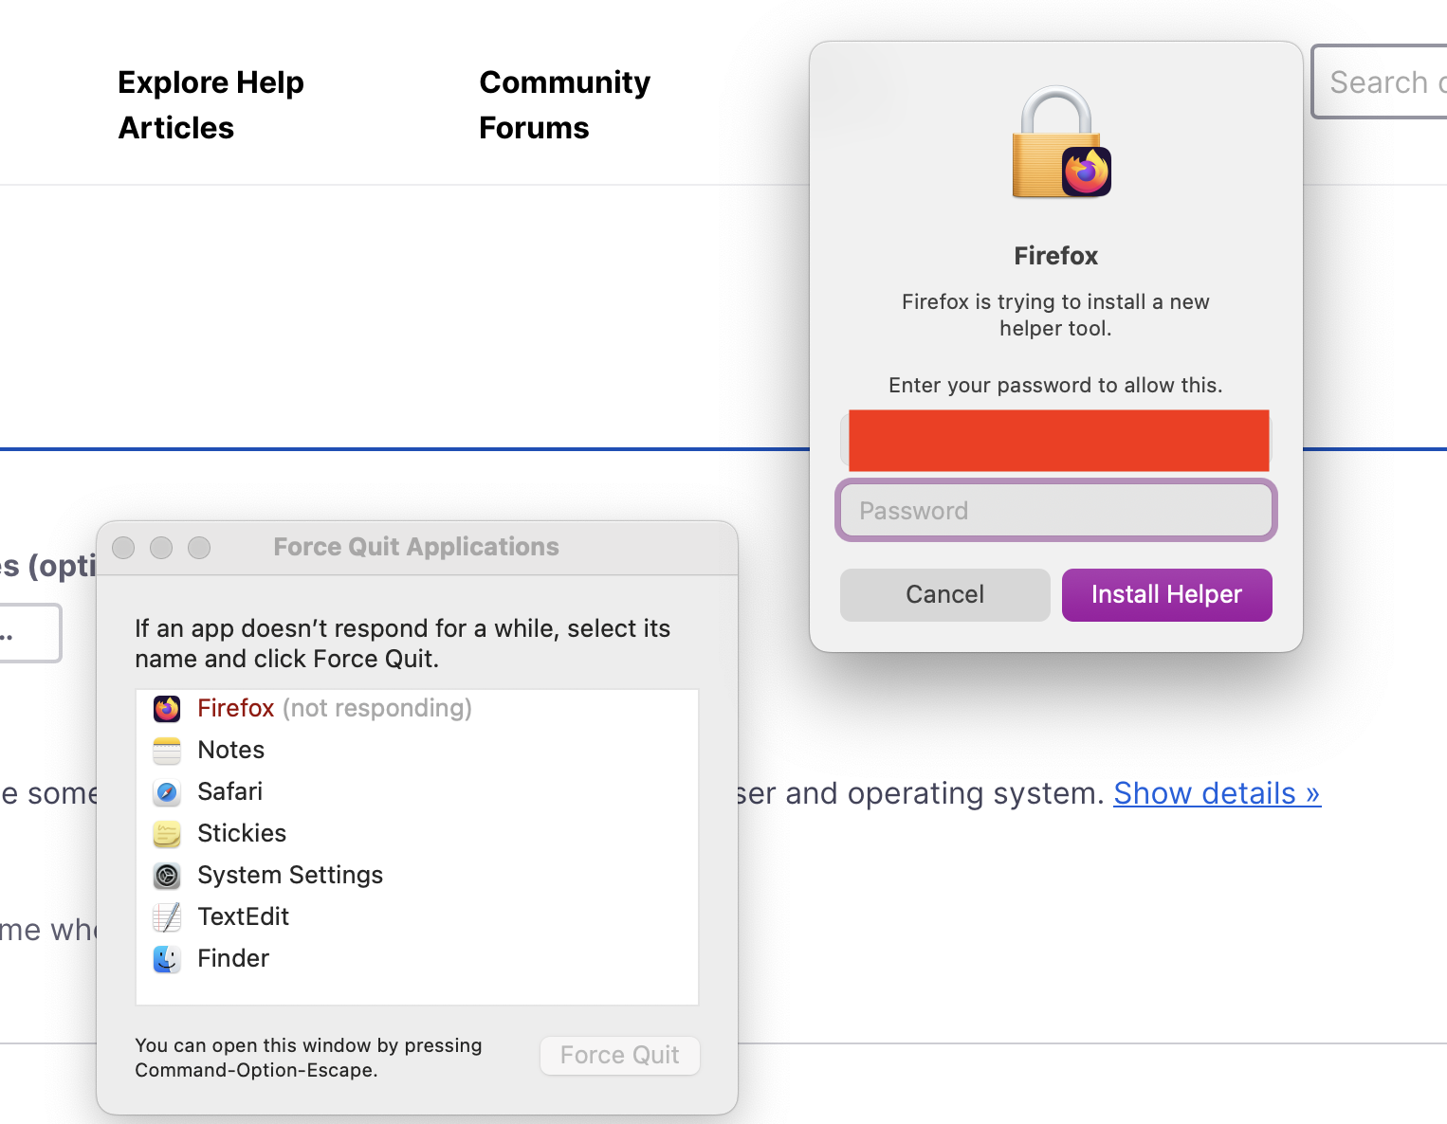Select System Settings in the Force Quit list
Screen dimensions: 1447x1124
tap(417, 875)
